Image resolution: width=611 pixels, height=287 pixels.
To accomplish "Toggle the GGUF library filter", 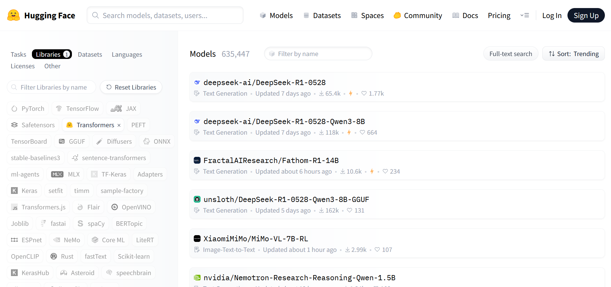I will point(72,141).
